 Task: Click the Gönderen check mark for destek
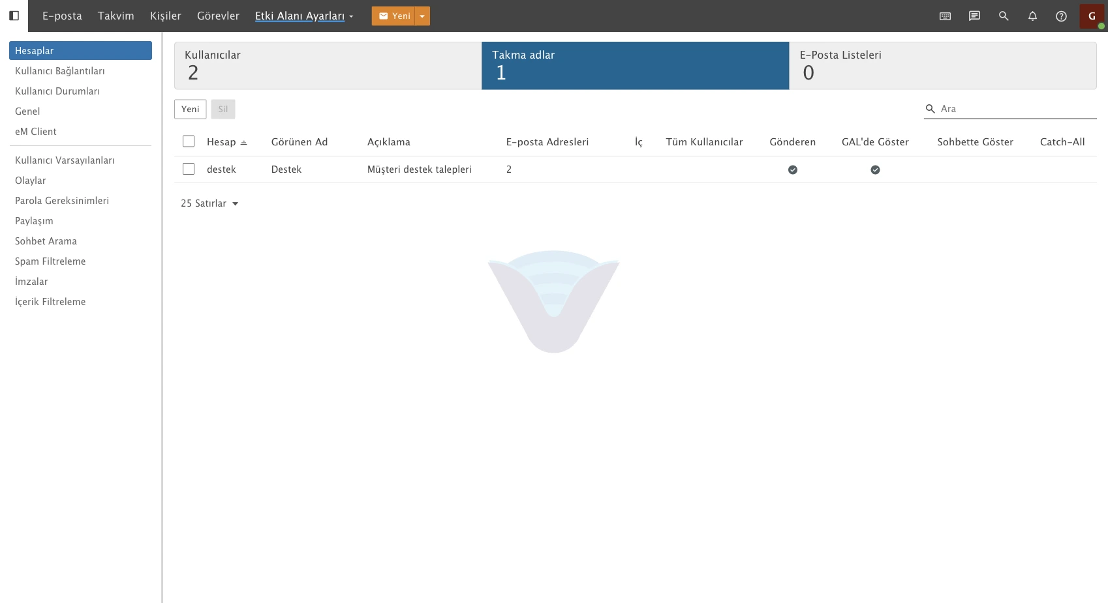[x=792, y=169]
